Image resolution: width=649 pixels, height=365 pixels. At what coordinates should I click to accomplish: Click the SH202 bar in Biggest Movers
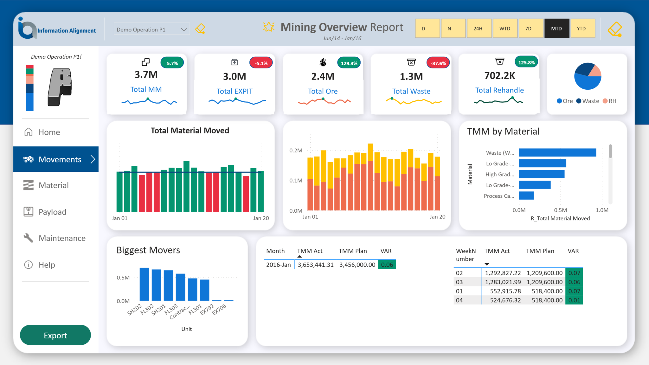coord(144,284)
